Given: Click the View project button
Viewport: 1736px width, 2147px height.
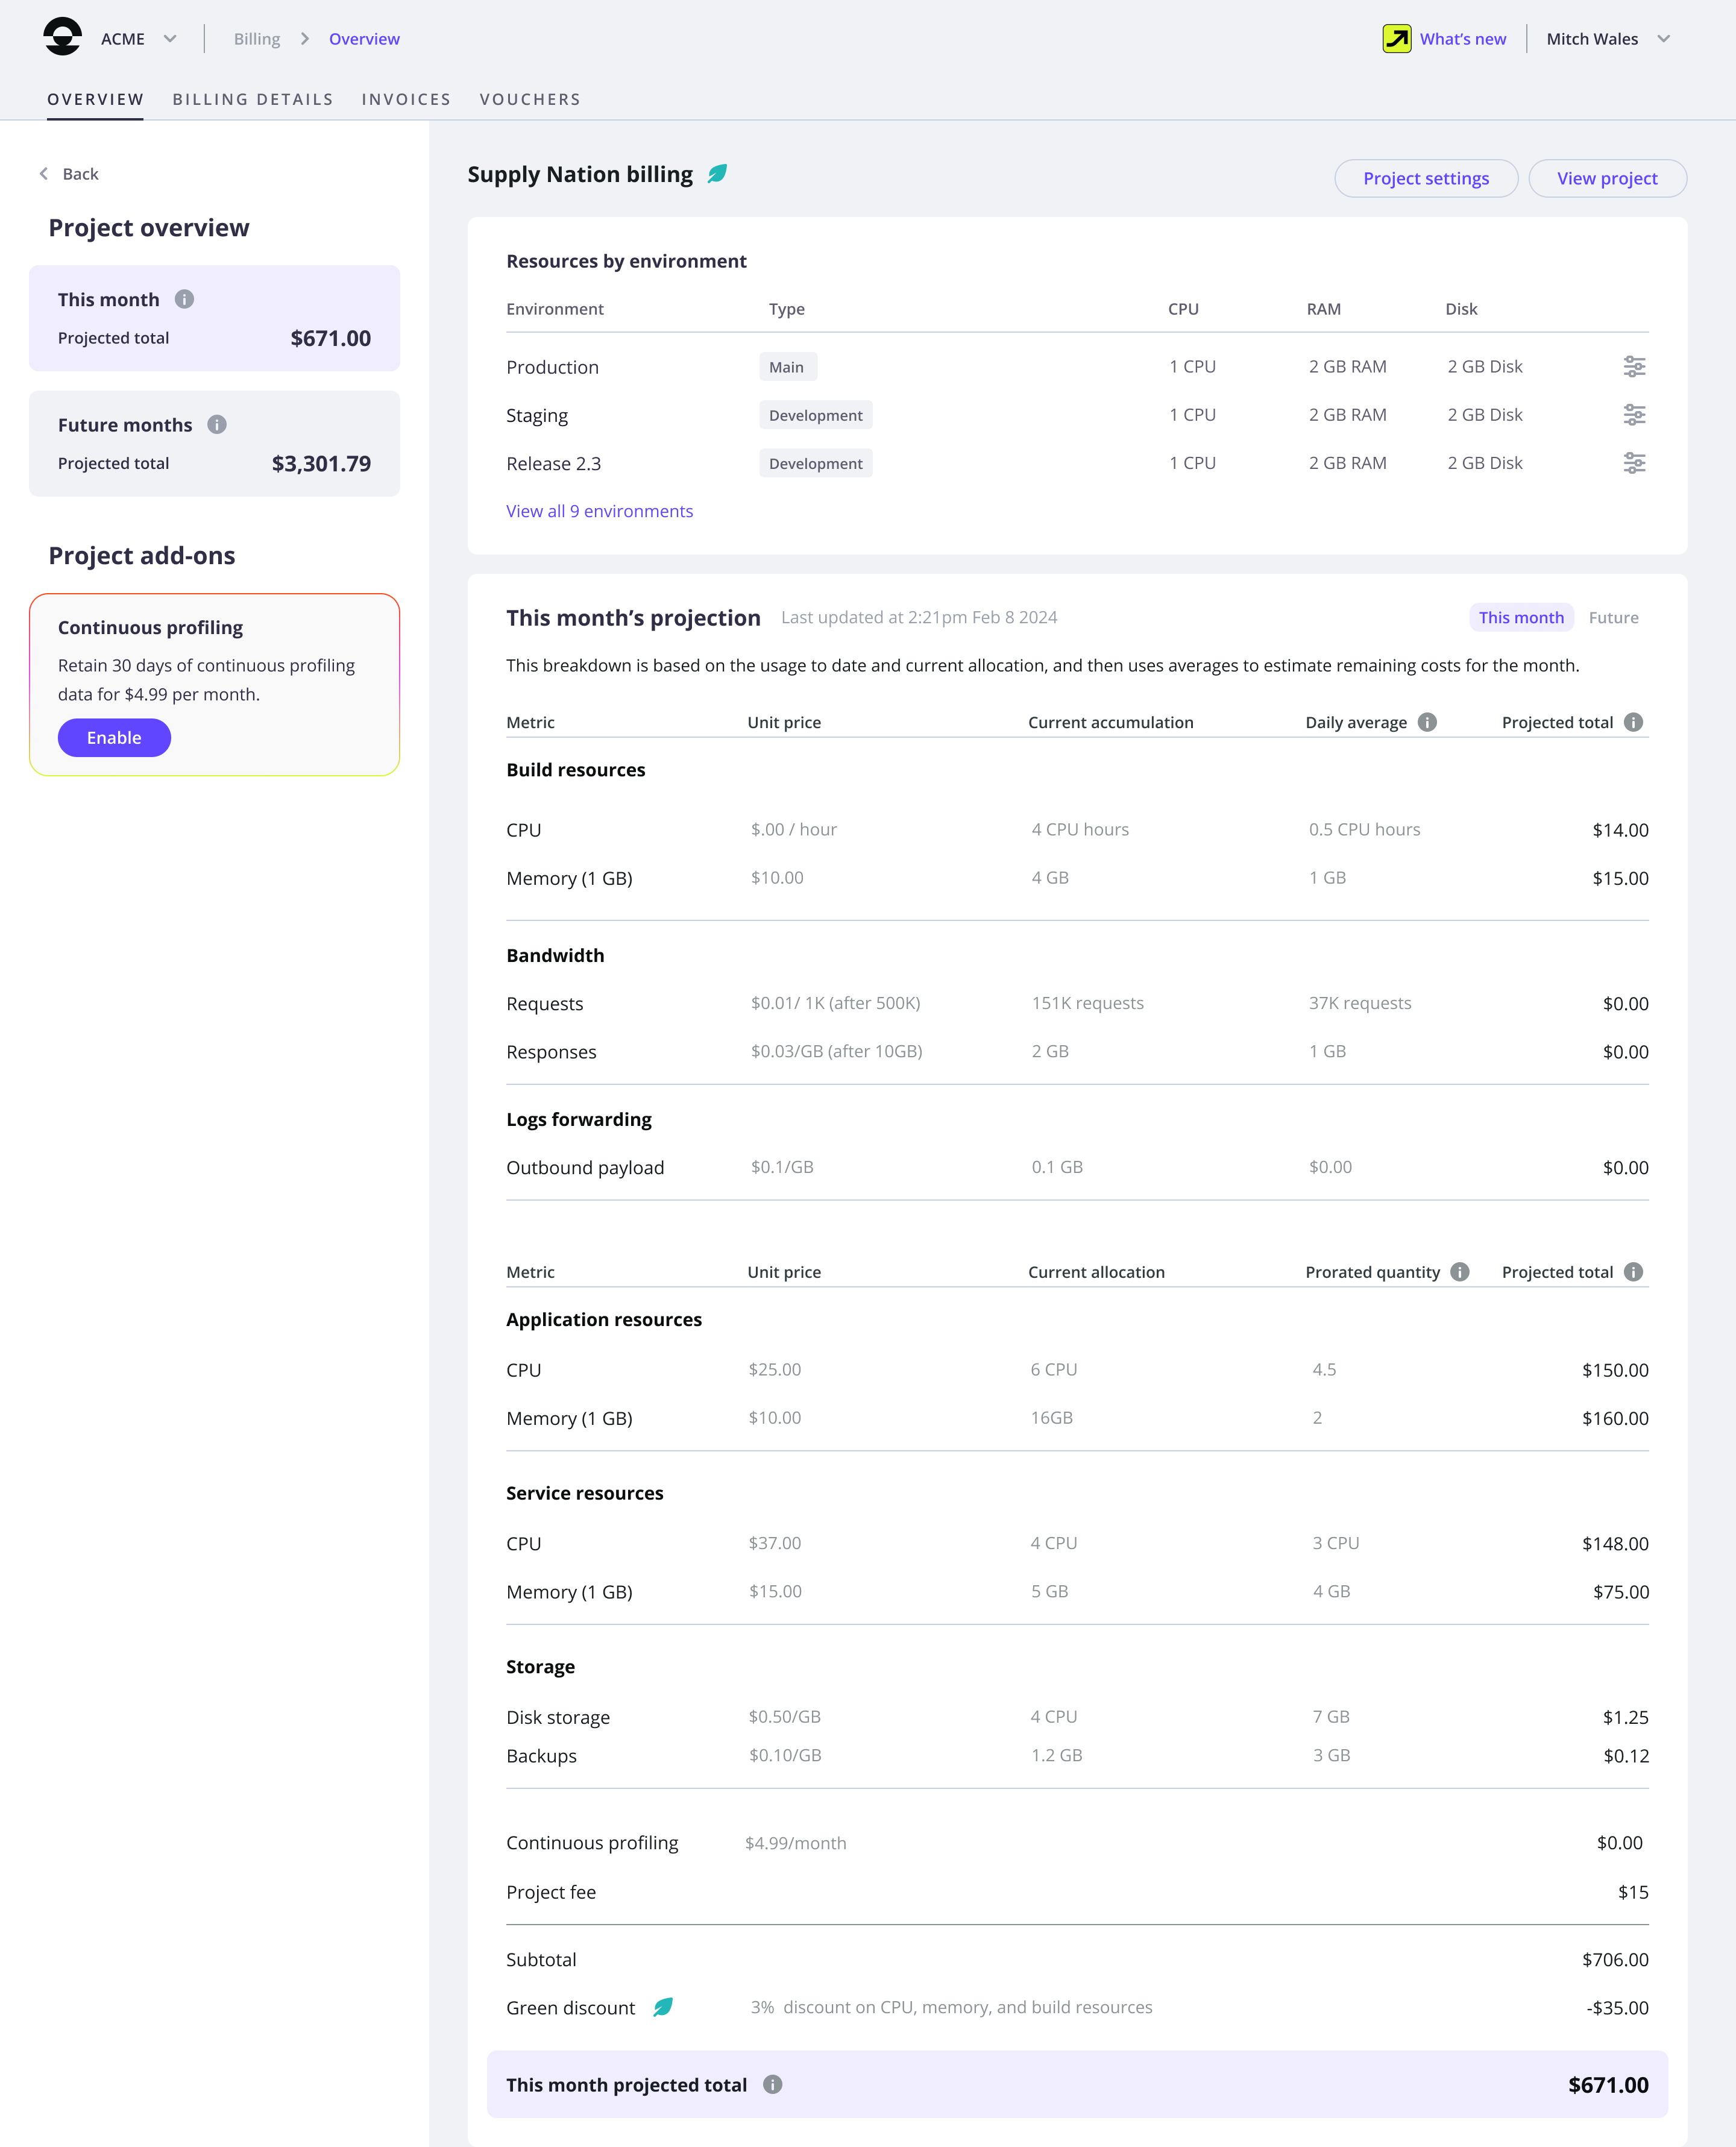Looking at the screenshot, I should 1606,178.
